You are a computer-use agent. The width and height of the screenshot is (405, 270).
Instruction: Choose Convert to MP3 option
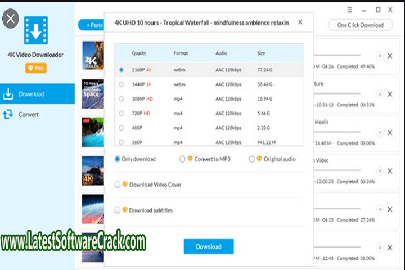pyautogui.click(x=182, y=159)
